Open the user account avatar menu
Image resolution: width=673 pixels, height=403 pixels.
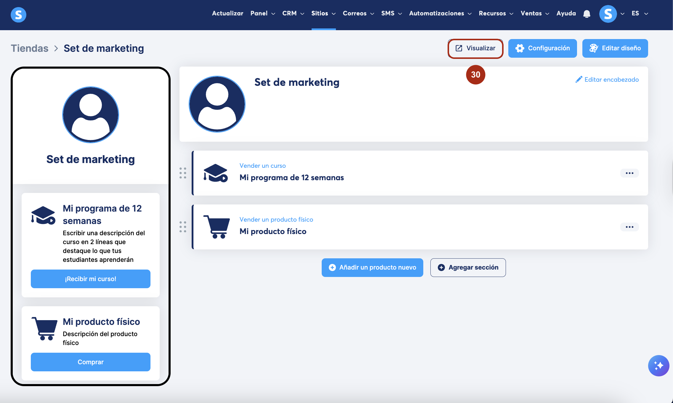608,14
